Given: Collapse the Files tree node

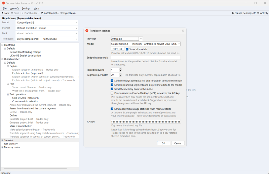Looking at the screenshot, I should pyautogui.click(x=8, y=84).
